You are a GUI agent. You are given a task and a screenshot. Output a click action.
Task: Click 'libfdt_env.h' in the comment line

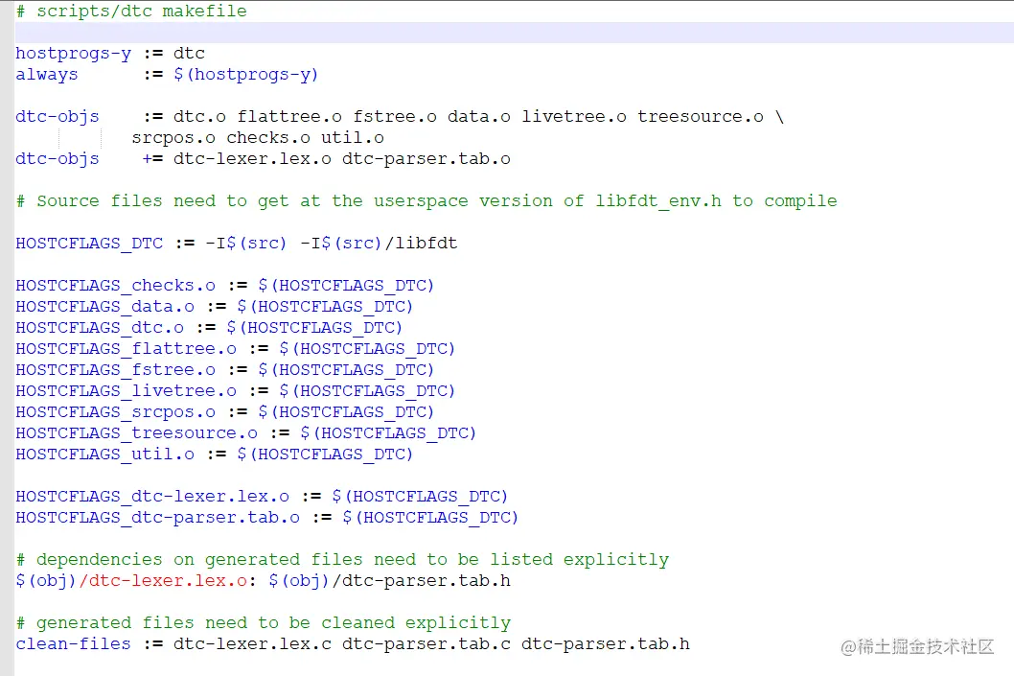658,201
